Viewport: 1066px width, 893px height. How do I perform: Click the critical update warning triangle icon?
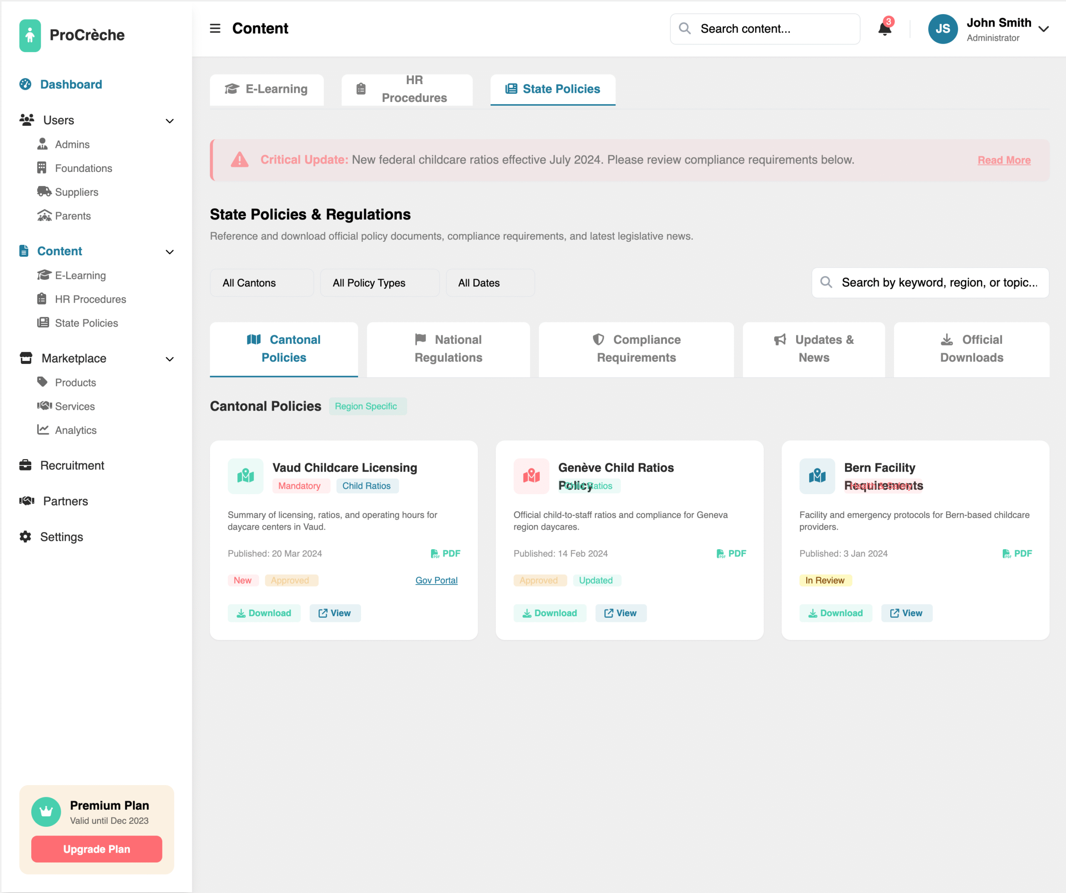(239, 160)
